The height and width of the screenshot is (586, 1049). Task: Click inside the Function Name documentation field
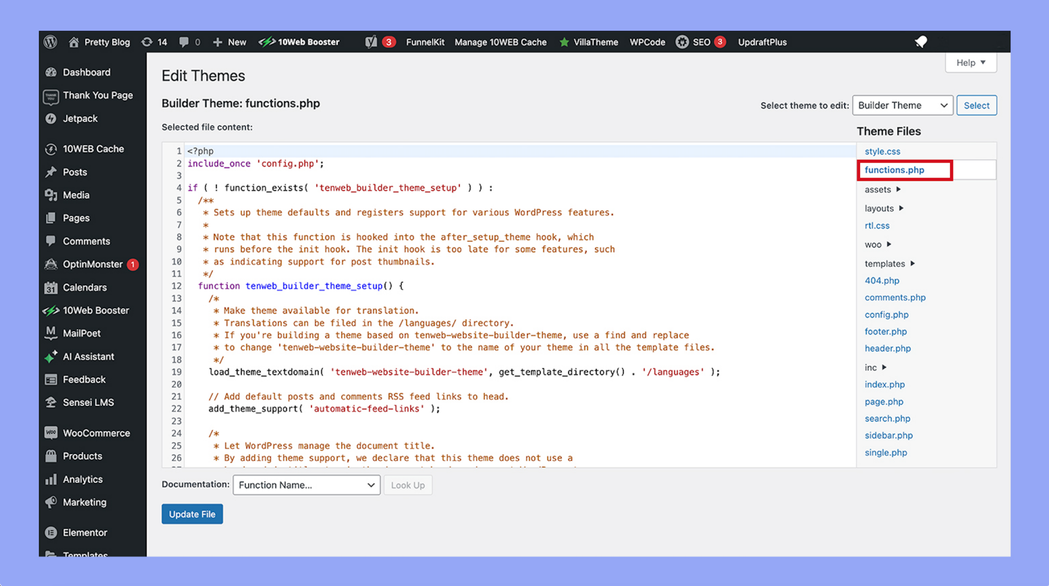(306, 485)
